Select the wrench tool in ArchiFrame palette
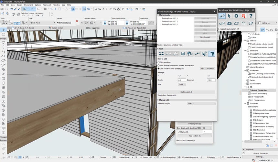 [x=222, y=16]
